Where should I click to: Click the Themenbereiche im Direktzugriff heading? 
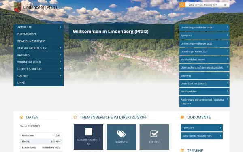coord(113,117)
